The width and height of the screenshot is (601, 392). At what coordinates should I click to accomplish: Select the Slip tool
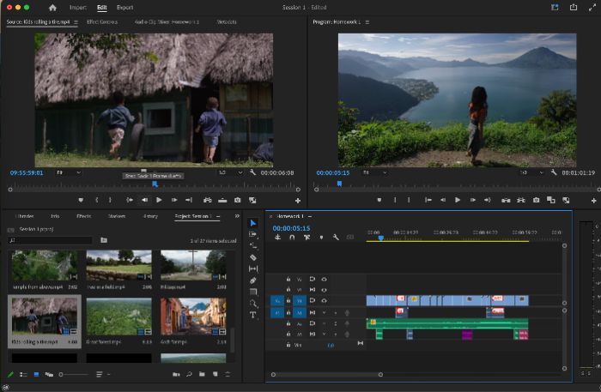pos(253,268)
